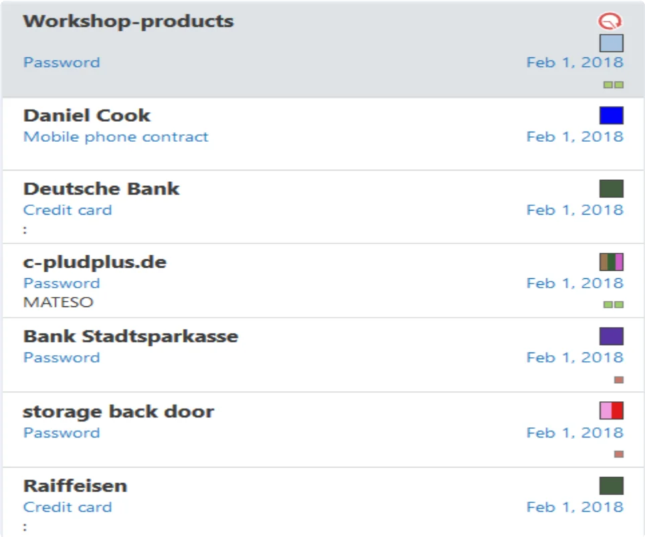Click Feb 1, 2018 date on Bank Stadtsparkasse
Viewport: 645px width, 537px height.
pyautogui.click(x=575, y=357)
